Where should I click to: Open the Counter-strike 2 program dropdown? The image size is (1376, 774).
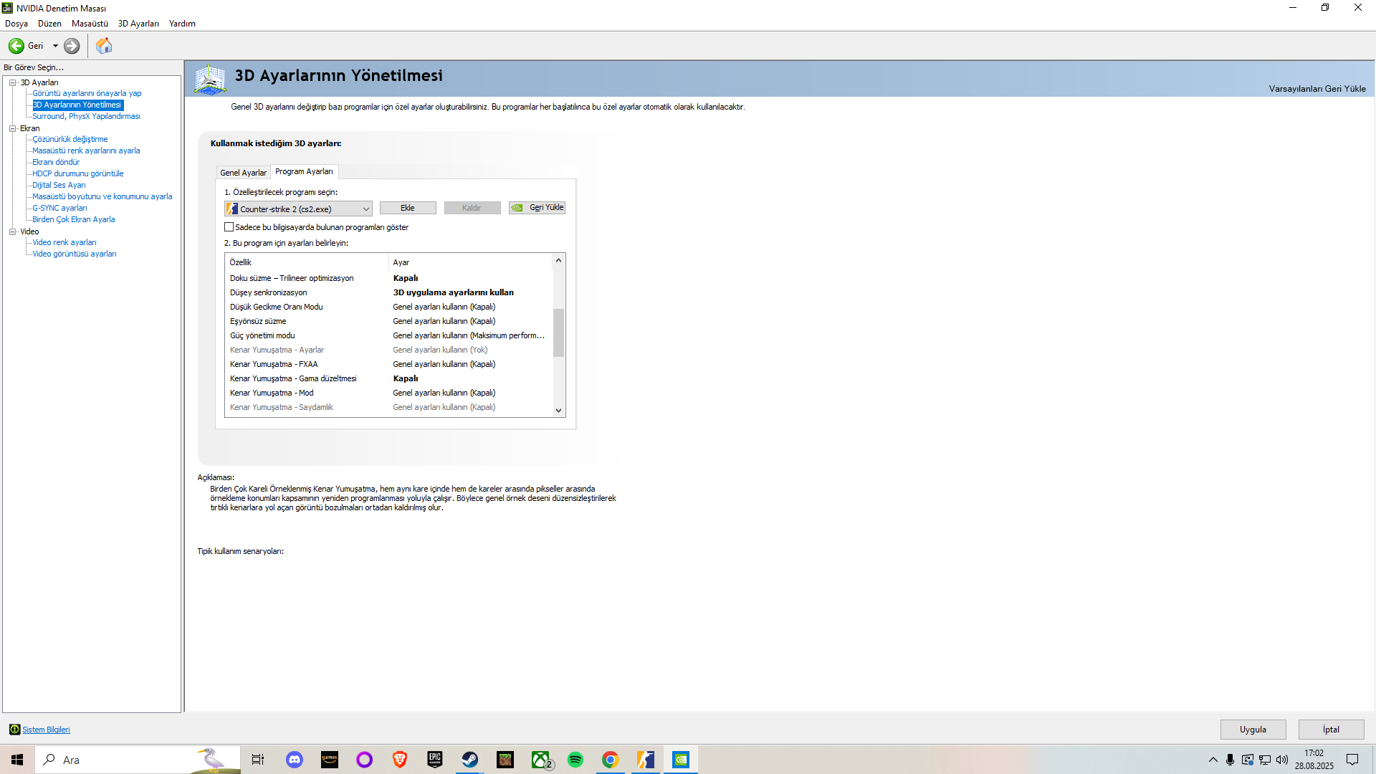[298, 209]
